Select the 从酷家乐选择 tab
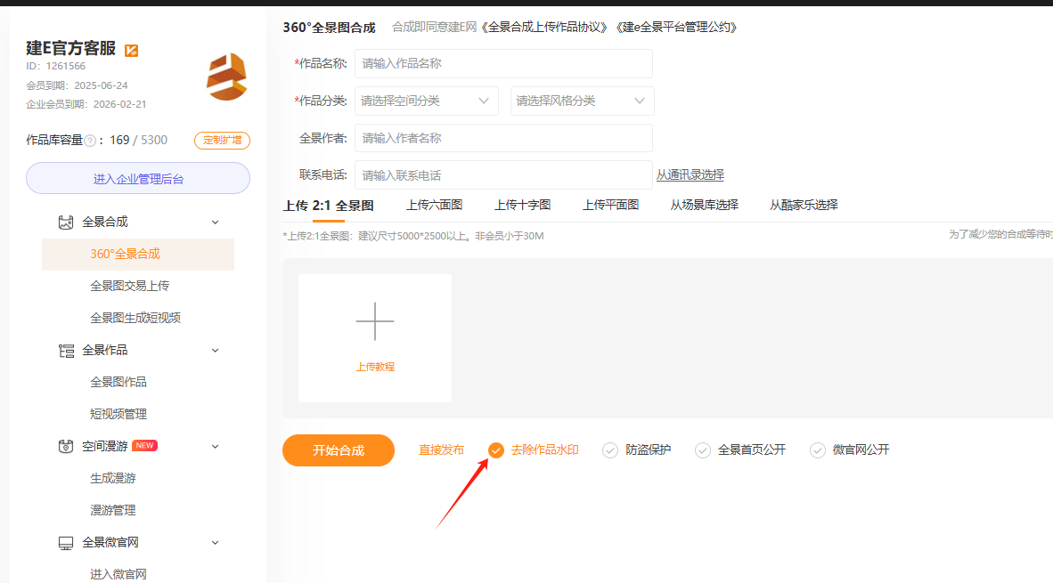 (x=804, y=205)
